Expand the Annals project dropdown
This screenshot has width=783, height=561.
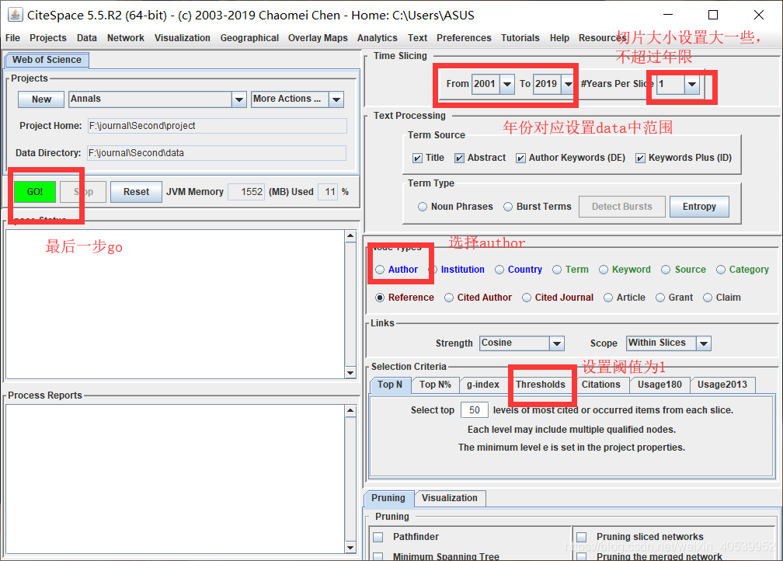(239, 99)
